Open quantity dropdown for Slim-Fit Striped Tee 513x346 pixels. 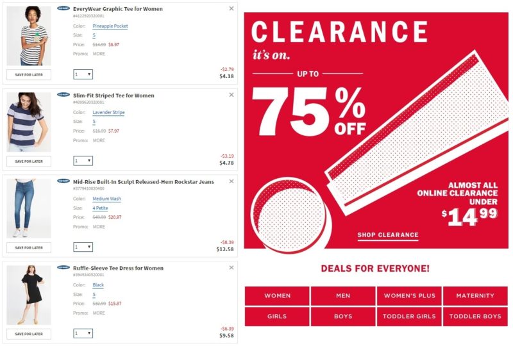coord(83,161)
